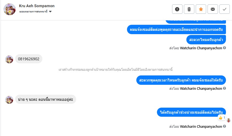
Task: Open Kru Aeh Sompamon's profile picture
Action: (10, 9)
